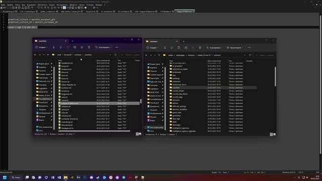The image size is (322, 181).
Task: Click the search field in countries window
Action: point(130,55)
